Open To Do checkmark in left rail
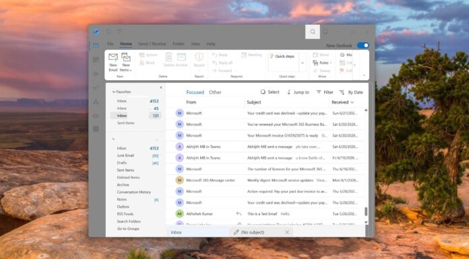The width and height of the screenshot is (469, 259). (96, 87)
